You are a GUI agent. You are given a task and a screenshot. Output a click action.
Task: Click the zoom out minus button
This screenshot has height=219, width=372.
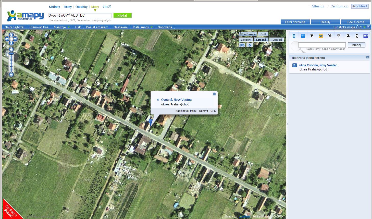coord(11,75)
